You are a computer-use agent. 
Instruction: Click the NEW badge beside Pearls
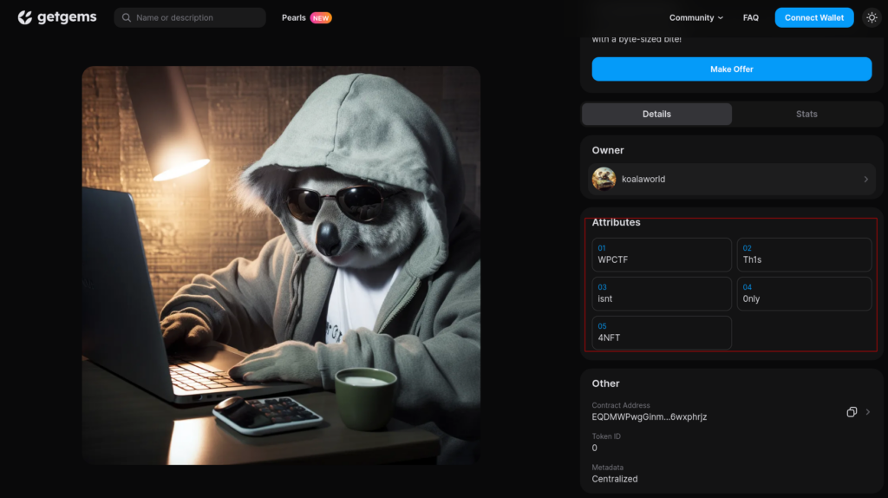click(x=321, y=17)
